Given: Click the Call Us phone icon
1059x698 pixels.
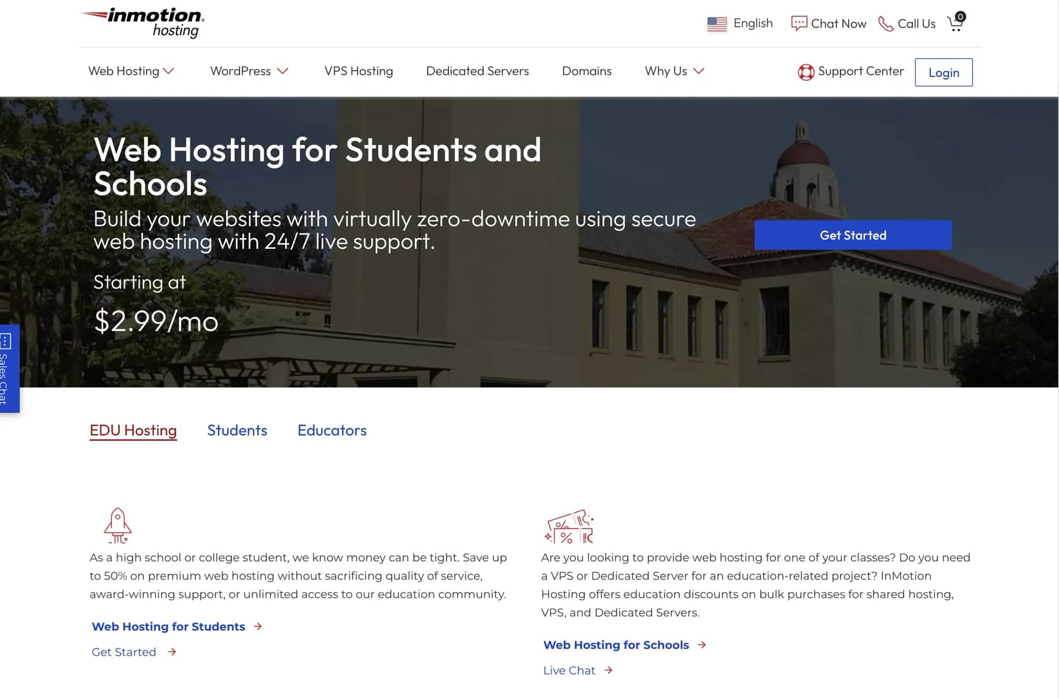Looking at the screenshot, I should [x=886, y=24].
